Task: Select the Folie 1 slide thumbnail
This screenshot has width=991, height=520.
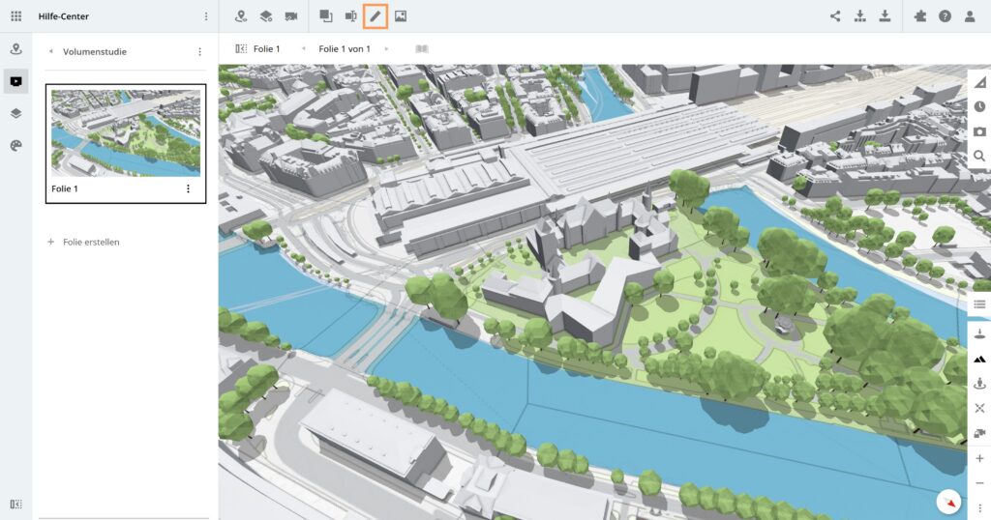Action: pyautogui.click(x=125, y=133)
